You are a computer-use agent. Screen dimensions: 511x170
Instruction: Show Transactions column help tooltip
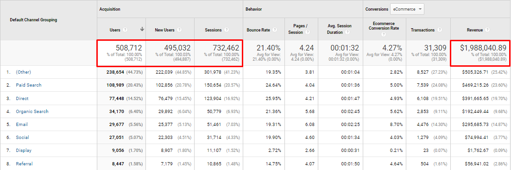click(440, 30)
